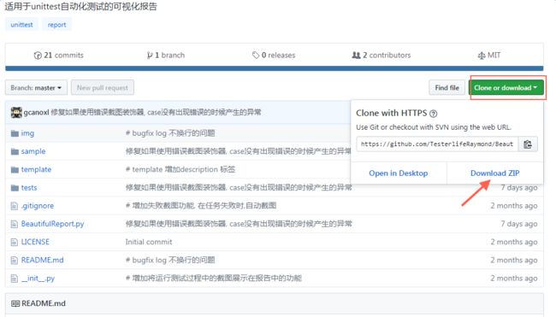Click the img folder icon

(15, 133)
